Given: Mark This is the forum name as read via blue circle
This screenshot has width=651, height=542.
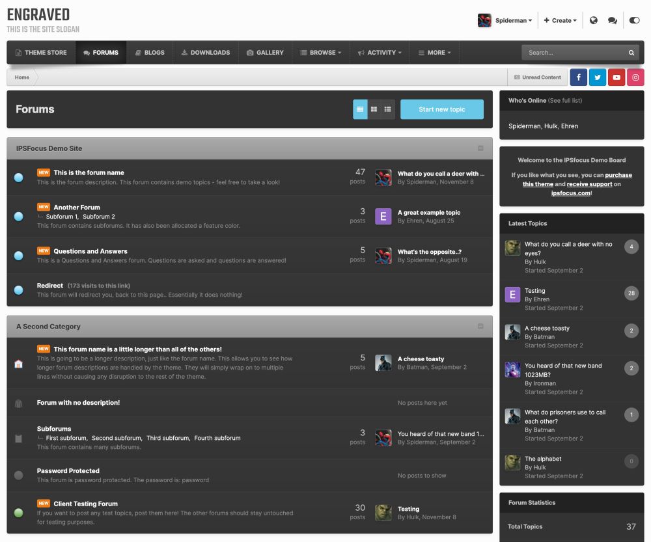Looking at the screenshot, I should 19,178.
